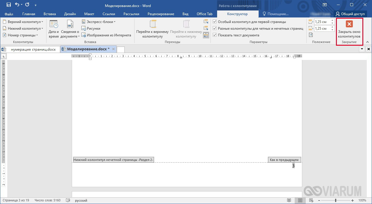Open the Undo history dropdown arrow
The height and width of the screenshot is (204, 372).
[22, 5]
